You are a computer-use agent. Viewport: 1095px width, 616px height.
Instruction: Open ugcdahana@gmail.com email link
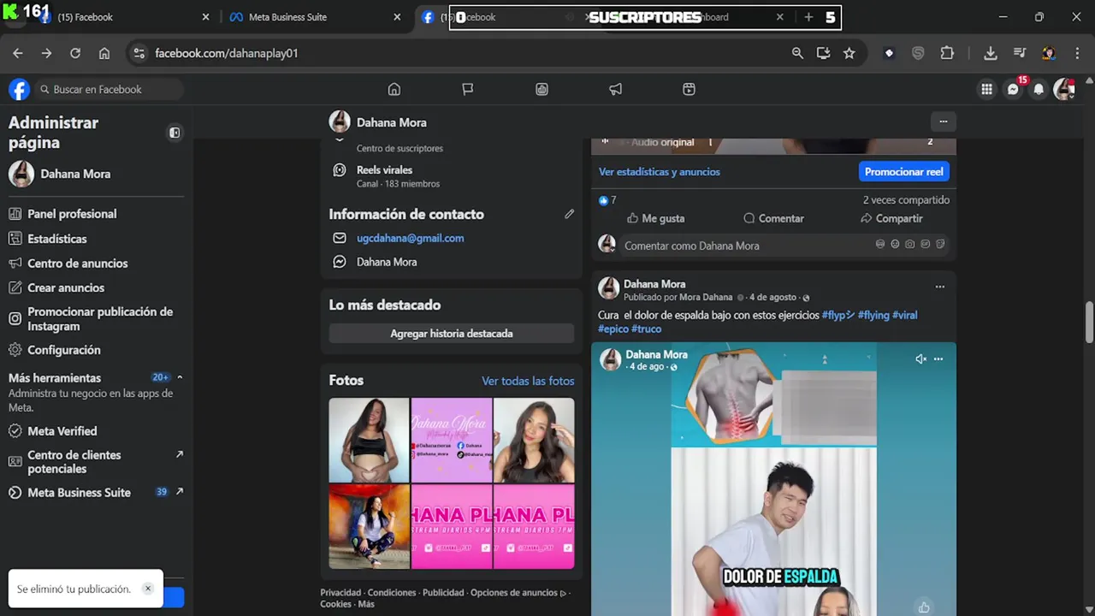[x=411, y=238]
